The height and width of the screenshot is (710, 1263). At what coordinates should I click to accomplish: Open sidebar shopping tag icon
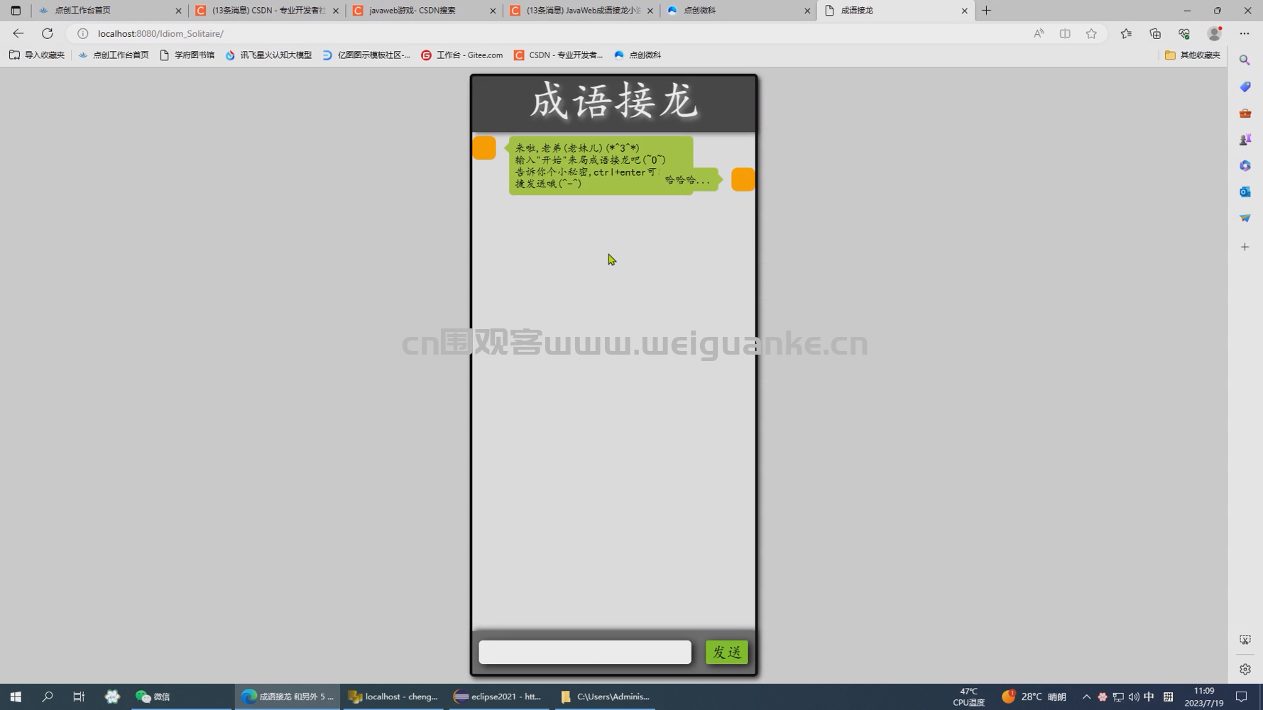(x=1245, y=87)
